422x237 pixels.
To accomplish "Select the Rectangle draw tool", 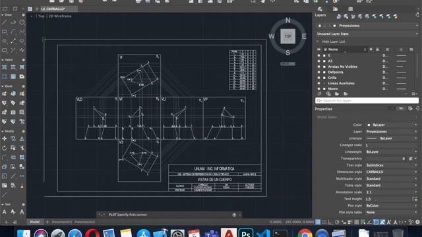I will pyautogui.click(x=5, y=32).
